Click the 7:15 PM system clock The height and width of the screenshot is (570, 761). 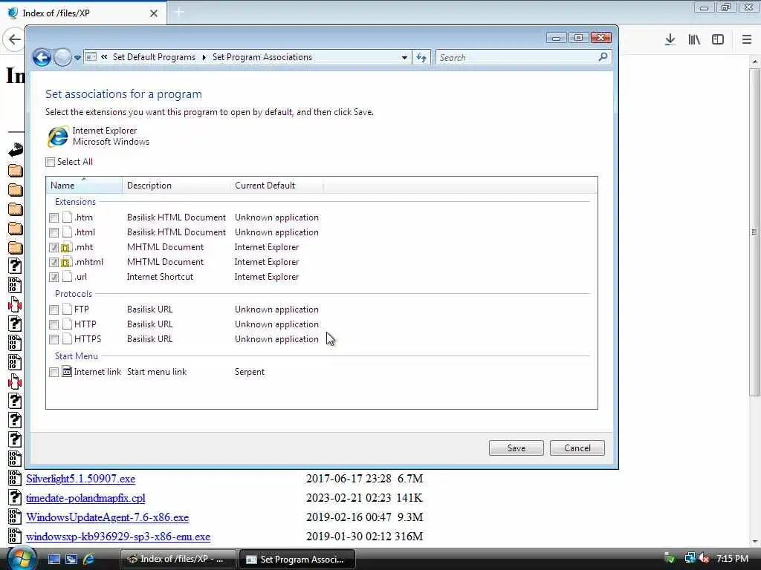click(x=732, y=558)
